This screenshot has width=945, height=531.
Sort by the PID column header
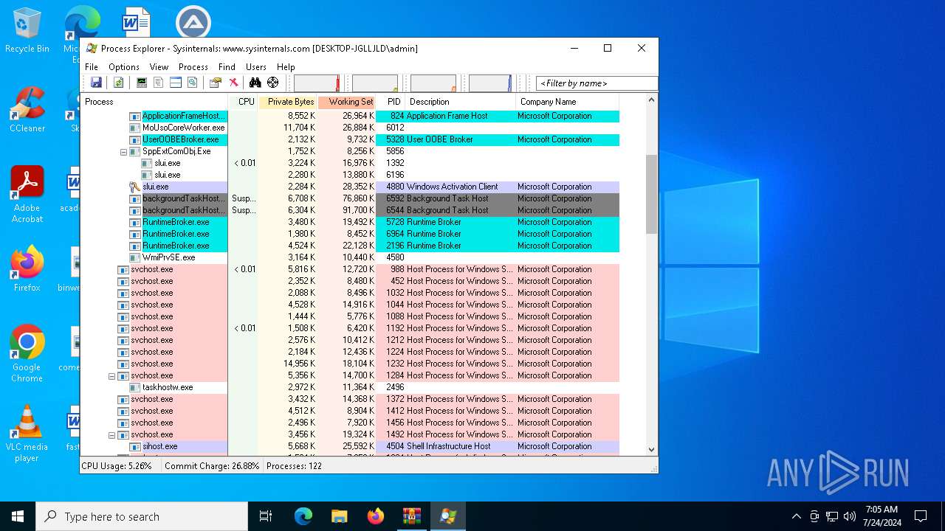coord(391,102)
